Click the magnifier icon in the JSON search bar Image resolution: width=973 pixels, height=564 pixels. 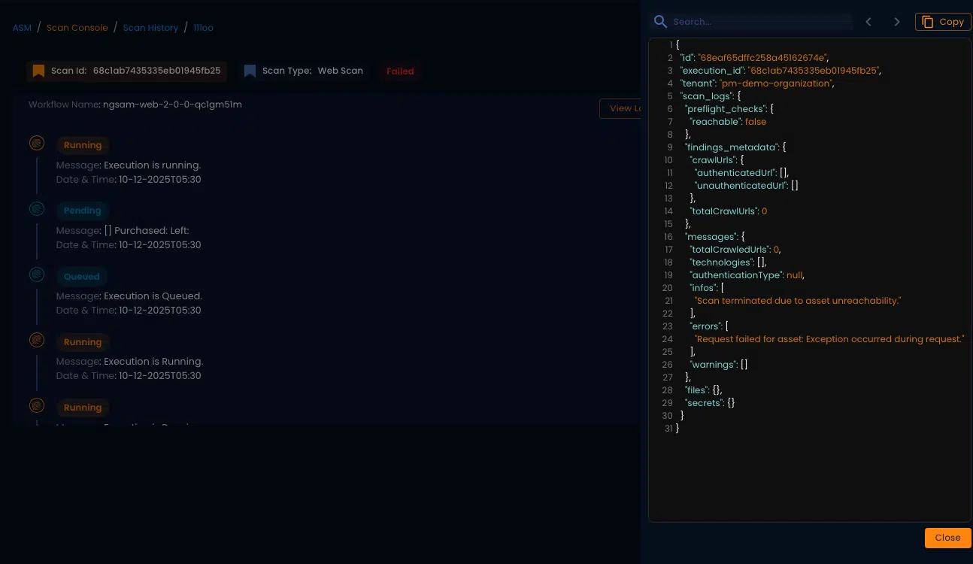coord(660,22)
